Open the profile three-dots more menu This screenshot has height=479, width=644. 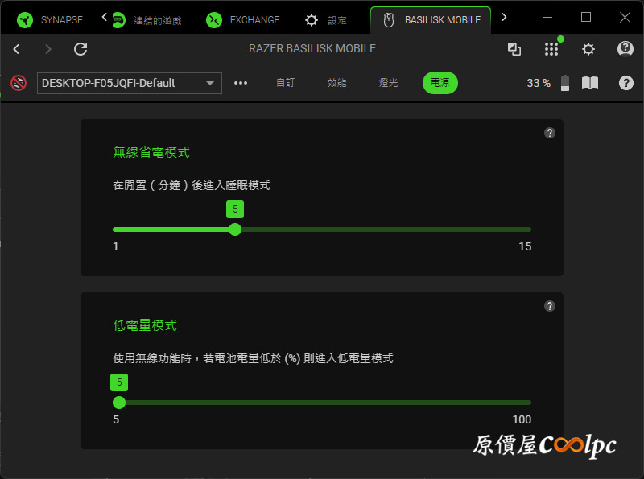(x=241, y=83)
